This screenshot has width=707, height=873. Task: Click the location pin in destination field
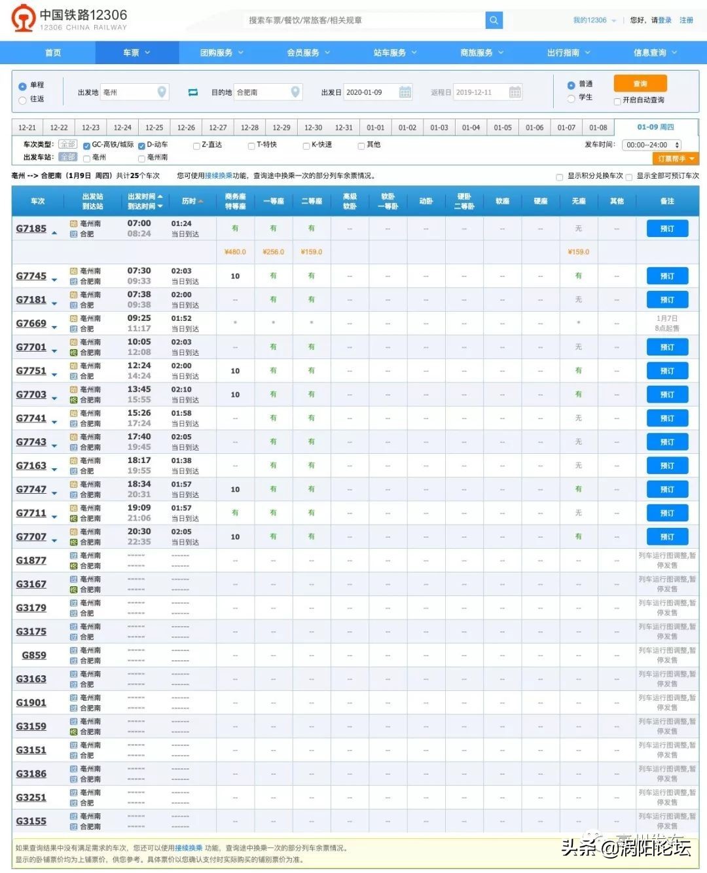click(295, 92)
